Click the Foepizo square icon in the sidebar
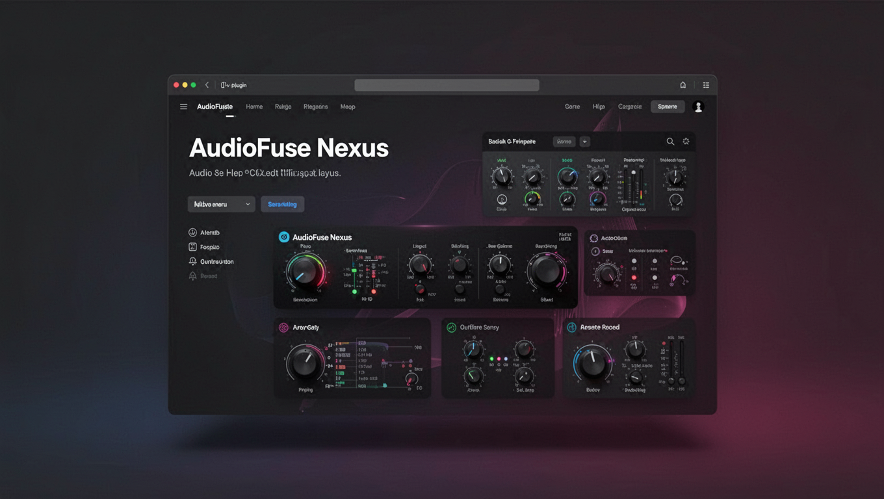 (x=192, y=247)
